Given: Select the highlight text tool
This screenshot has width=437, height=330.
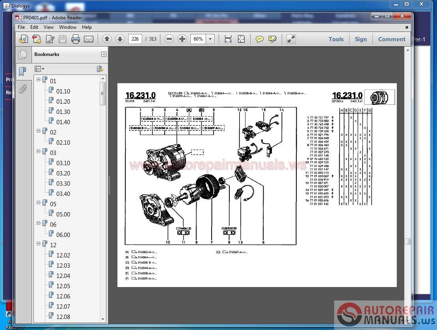Looking at the screenshot, I should [273, 39].
